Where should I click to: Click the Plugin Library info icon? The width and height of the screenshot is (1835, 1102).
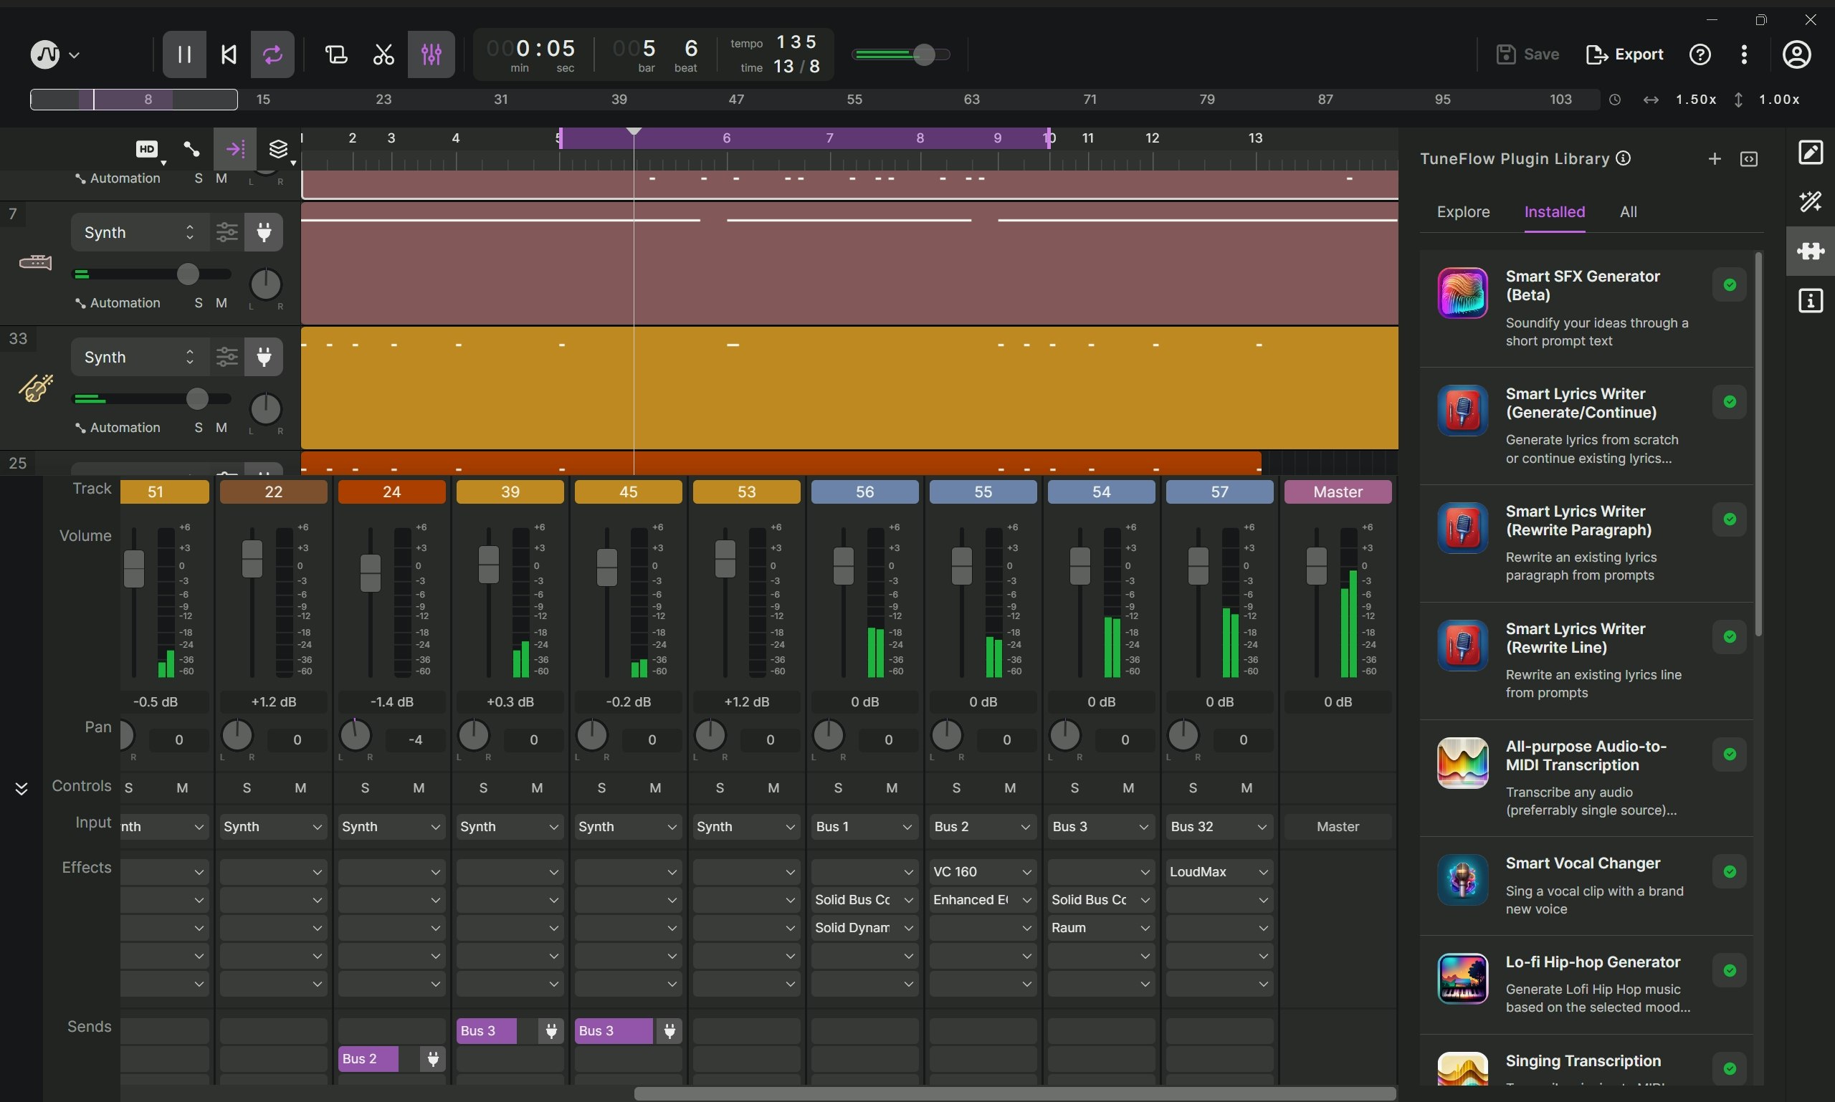[1624, 158]
